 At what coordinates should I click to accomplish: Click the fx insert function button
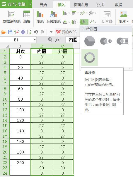click(x=57, y=40)
